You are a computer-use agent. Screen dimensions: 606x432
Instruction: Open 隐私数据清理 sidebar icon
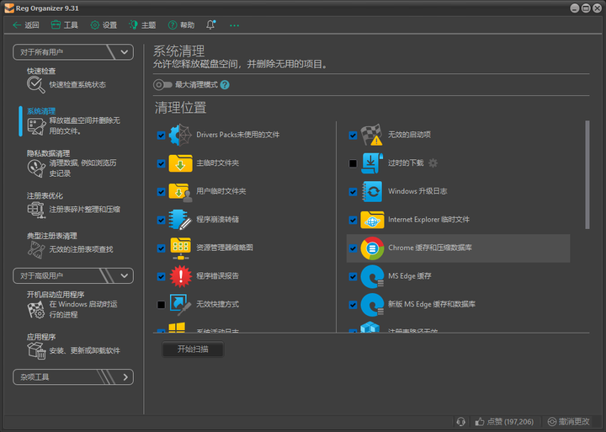pos(36,168)
